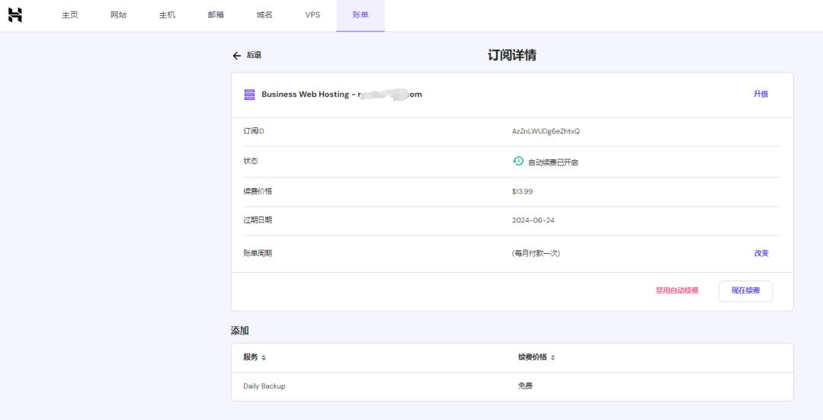Navigate to the VPS tab

click(312, 15)
